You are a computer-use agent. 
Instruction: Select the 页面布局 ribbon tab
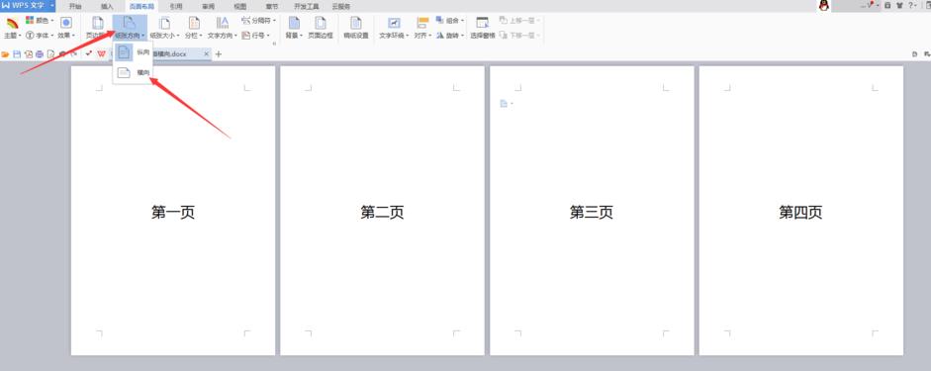coord(141,7)
